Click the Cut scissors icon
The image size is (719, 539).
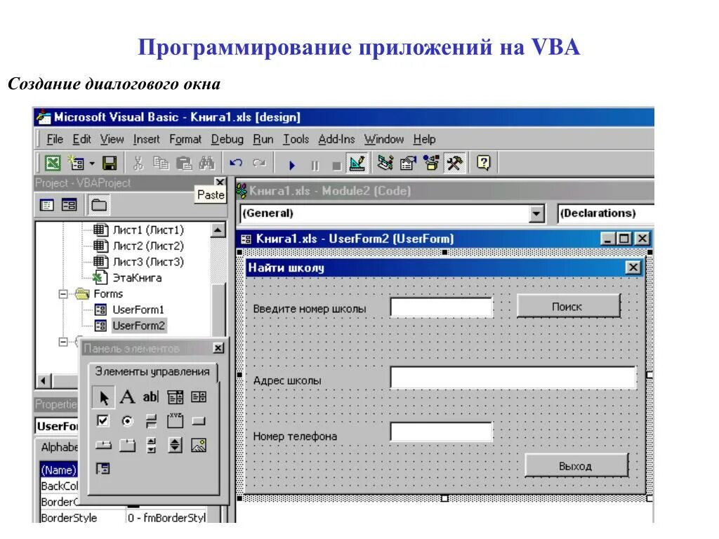138,163
